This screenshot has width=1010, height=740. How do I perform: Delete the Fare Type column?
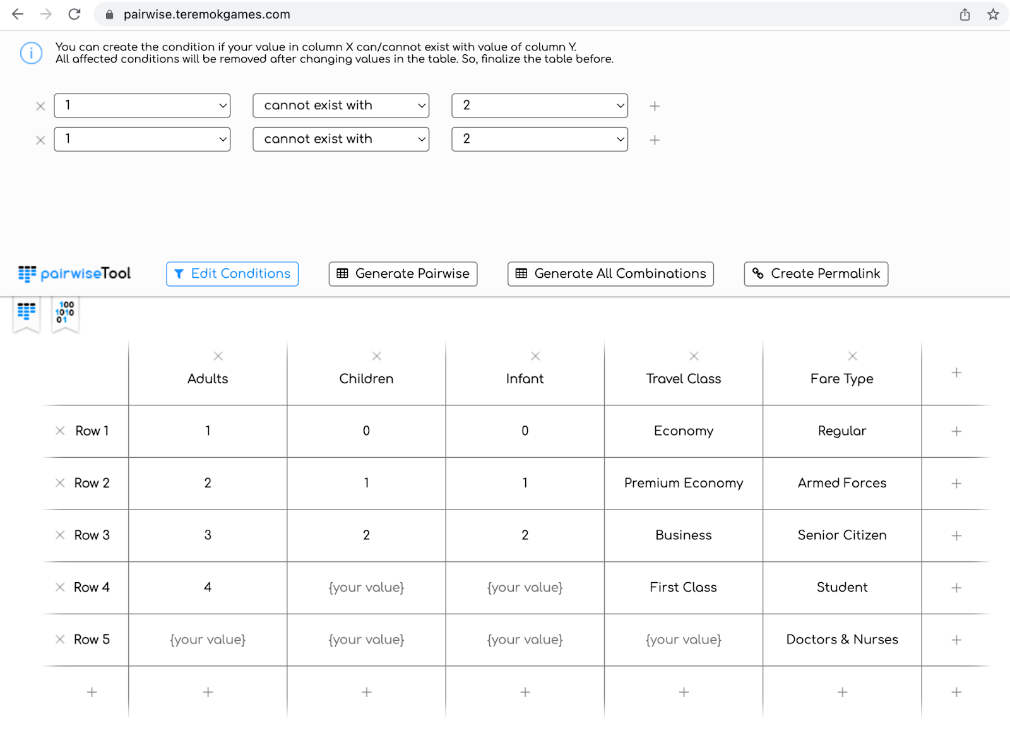(x=852, y=356)
